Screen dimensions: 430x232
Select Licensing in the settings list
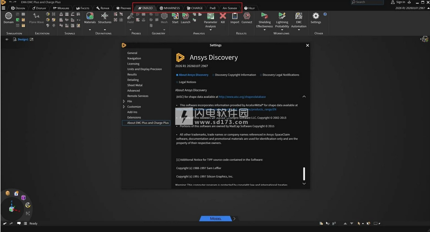[x=133, y=64]
